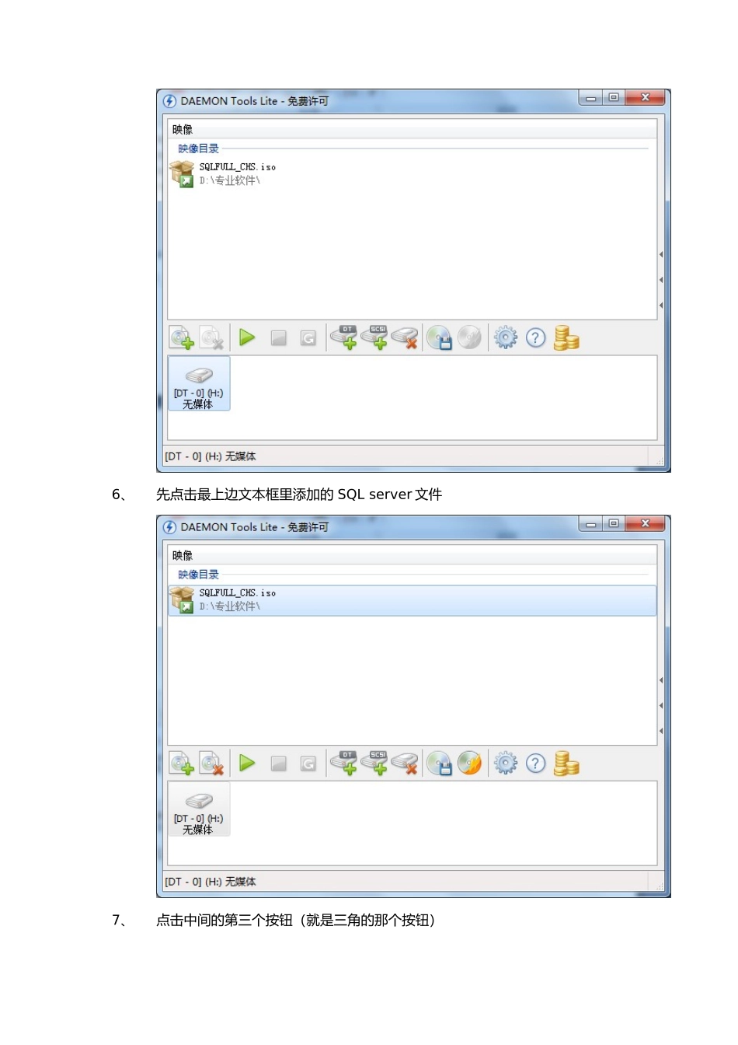Open Preferences gear icon in top window

[506, 337]
